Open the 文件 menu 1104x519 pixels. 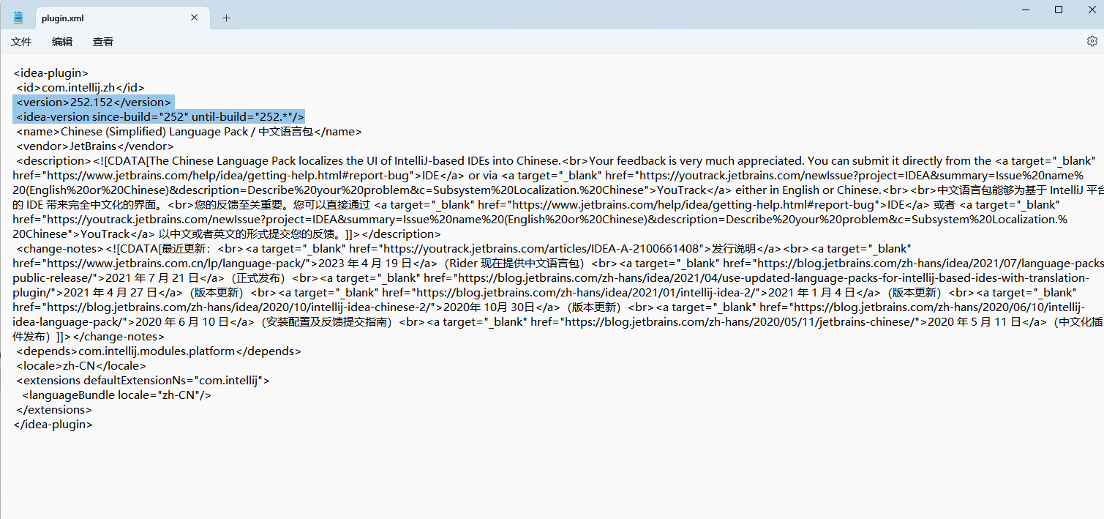click(x=21, y=42)
